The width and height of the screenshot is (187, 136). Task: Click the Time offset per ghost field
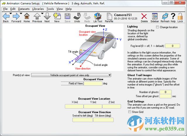point(166,96)
